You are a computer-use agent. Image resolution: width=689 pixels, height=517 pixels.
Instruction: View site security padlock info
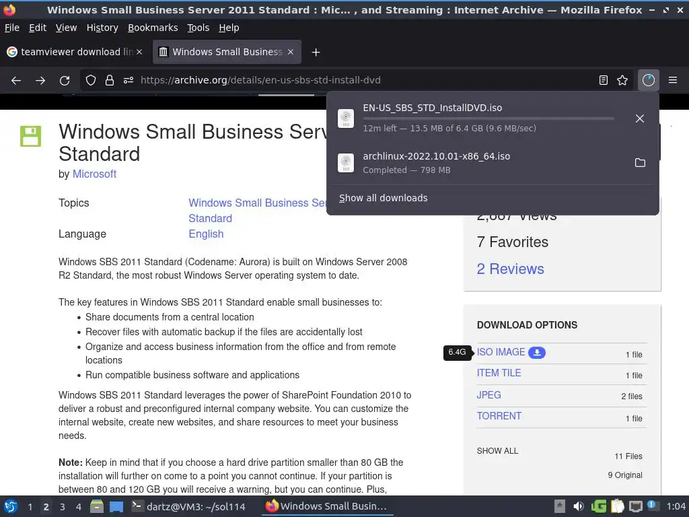tap(110, 80)
